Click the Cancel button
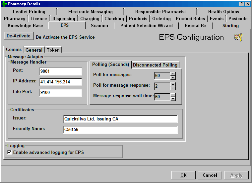Screen dimensions: 252x183 click(x=210, y=175)
